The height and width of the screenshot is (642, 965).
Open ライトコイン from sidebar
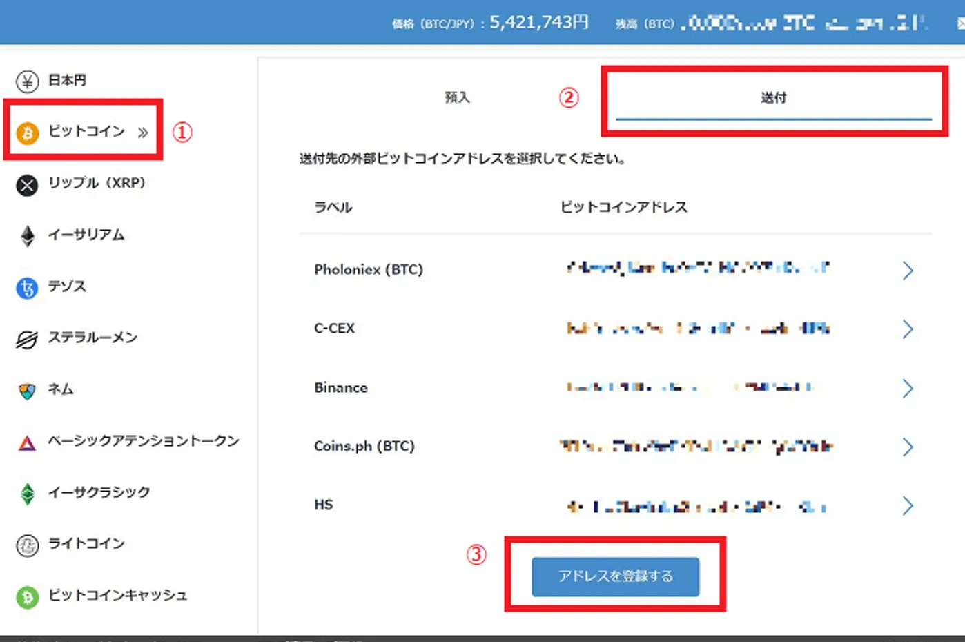[86, 543]
